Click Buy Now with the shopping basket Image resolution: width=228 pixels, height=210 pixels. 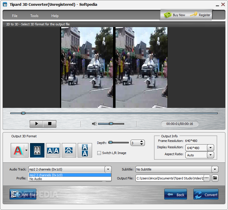[x=174, y=15]
